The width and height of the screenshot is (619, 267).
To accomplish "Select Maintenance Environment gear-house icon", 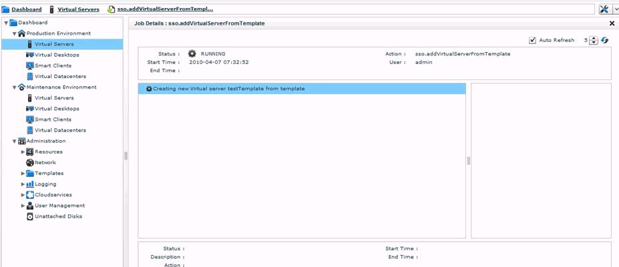I will 22,87.
